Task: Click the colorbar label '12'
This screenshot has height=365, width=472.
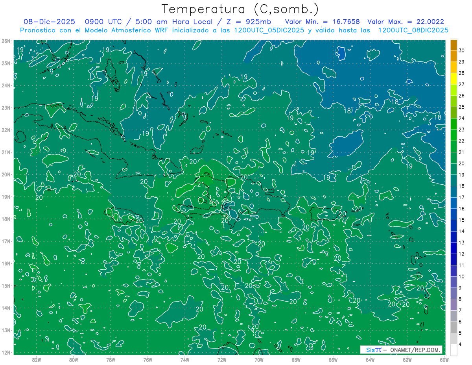Action: pos(462,254)
